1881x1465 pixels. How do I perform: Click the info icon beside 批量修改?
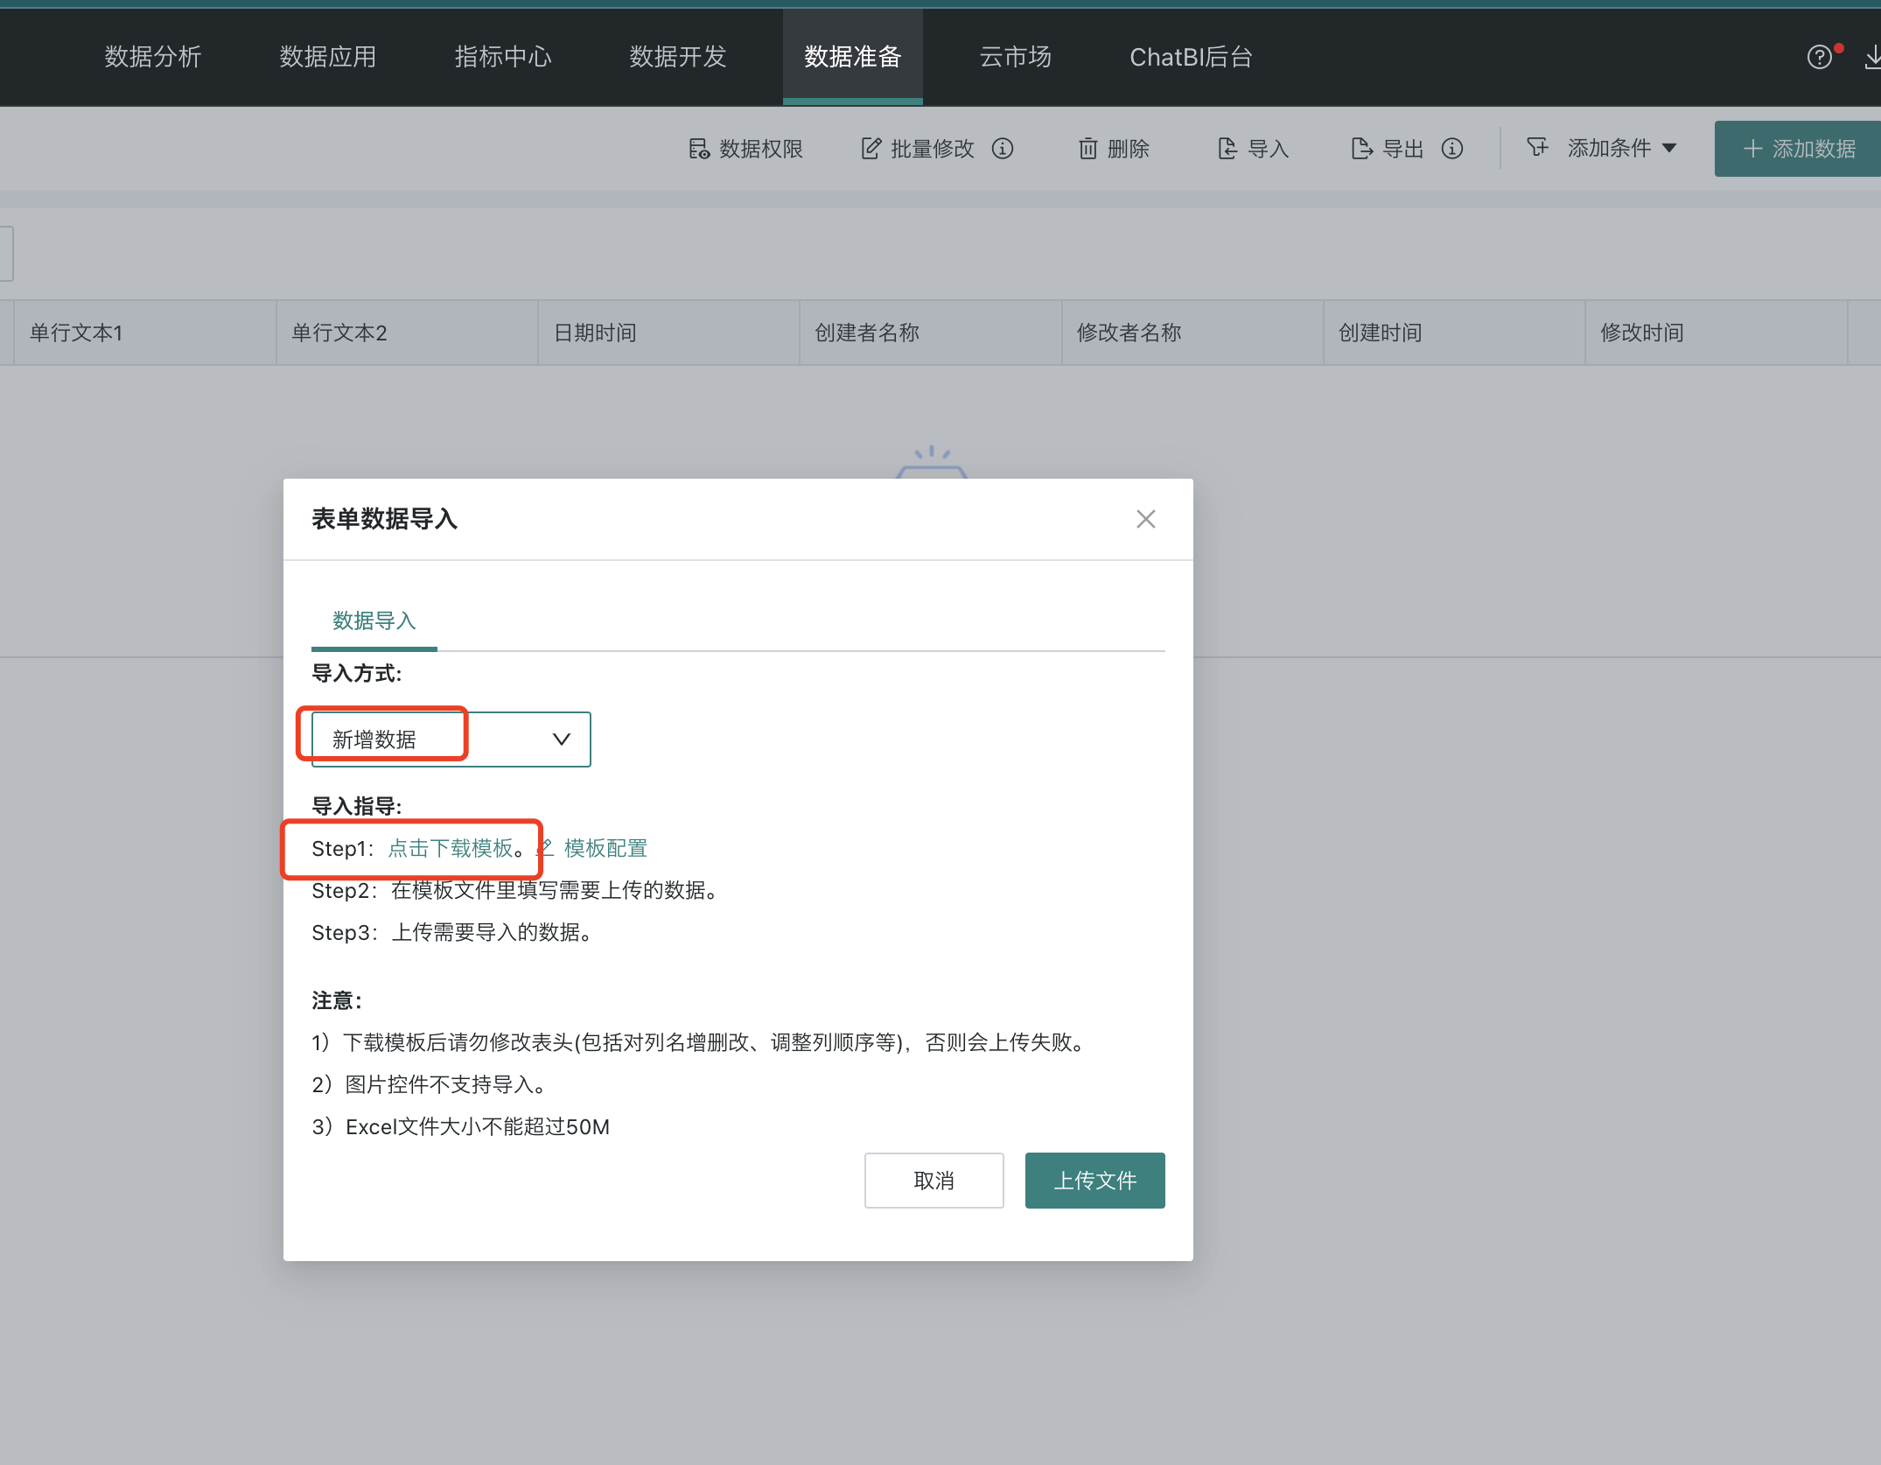point(1003,148)
